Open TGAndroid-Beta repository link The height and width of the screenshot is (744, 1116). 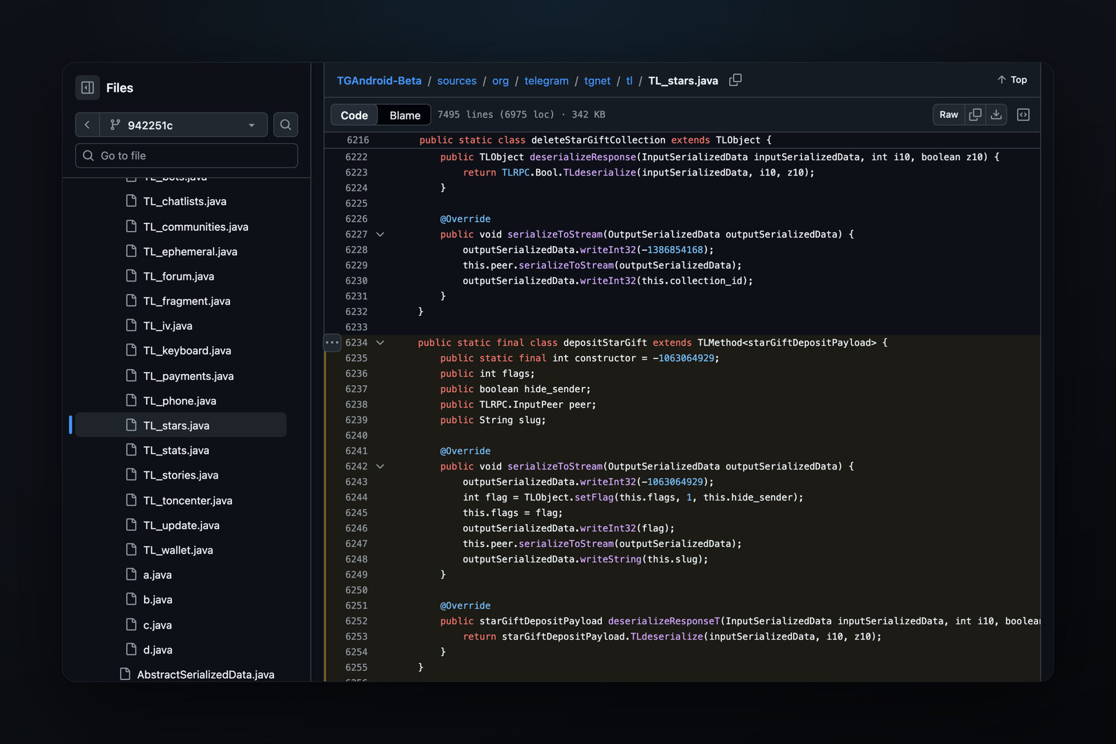379,81
